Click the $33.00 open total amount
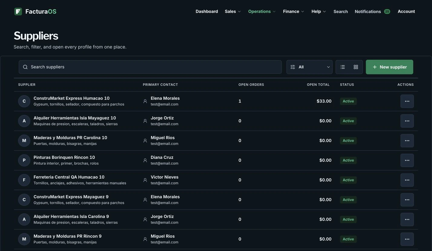432x251 pixels. (x=324, y=101)
